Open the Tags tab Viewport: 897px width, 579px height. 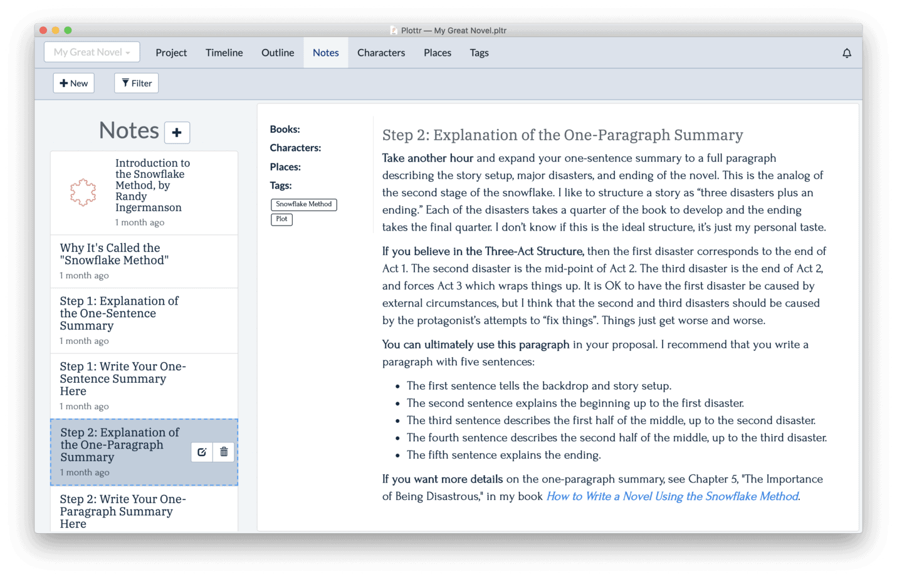click(480, 53)
